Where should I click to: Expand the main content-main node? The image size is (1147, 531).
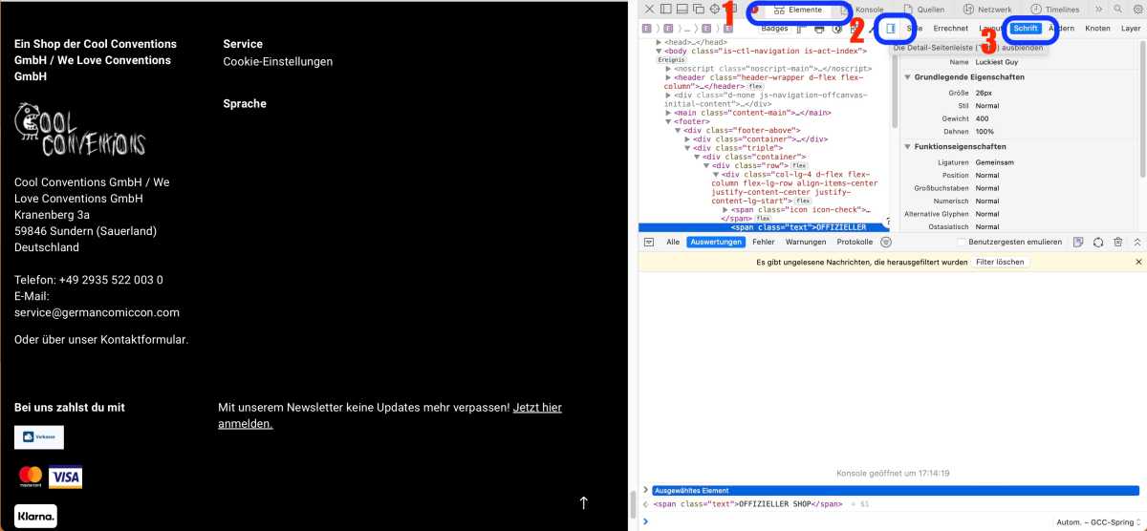tap(669, 113)
